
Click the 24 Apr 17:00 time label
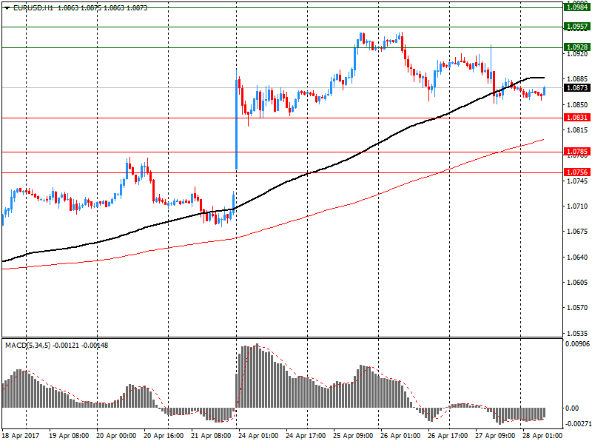tap(306, 436)
